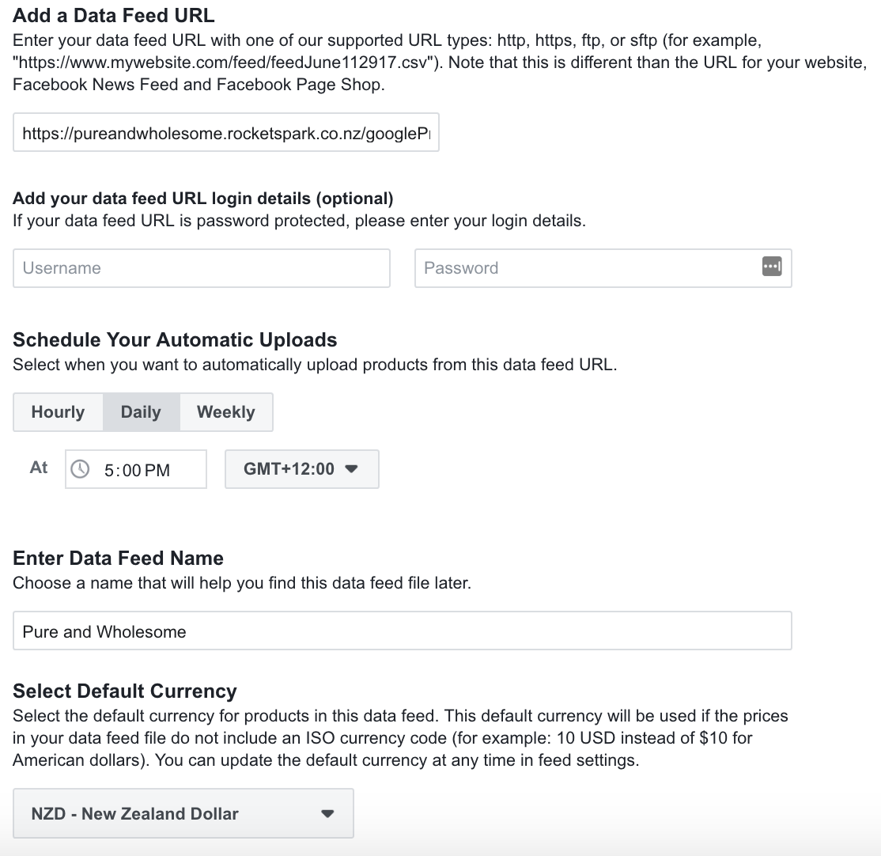This screenshot has height=856, width=881.
Task: Click the "At" label before the time
Action: [39, 468]
